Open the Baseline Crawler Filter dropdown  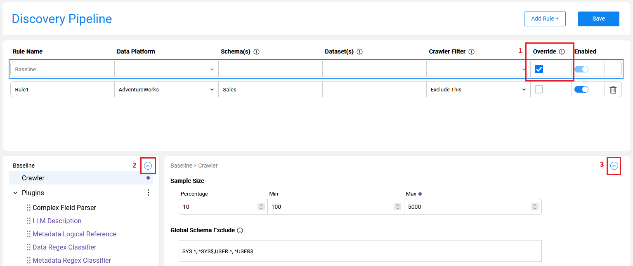click(478, 69)
